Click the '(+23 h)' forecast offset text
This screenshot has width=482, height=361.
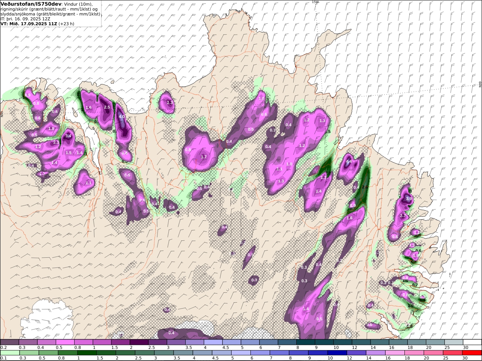66,23
